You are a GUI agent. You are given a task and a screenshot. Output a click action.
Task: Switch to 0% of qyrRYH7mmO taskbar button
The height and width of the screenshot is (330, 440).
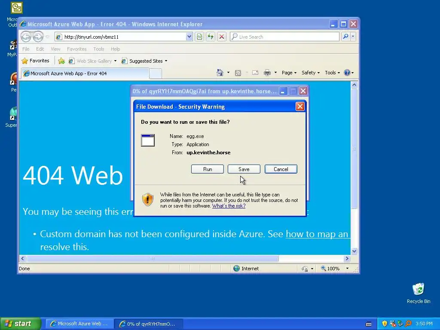pyautogui.click(x=148, y=324)
